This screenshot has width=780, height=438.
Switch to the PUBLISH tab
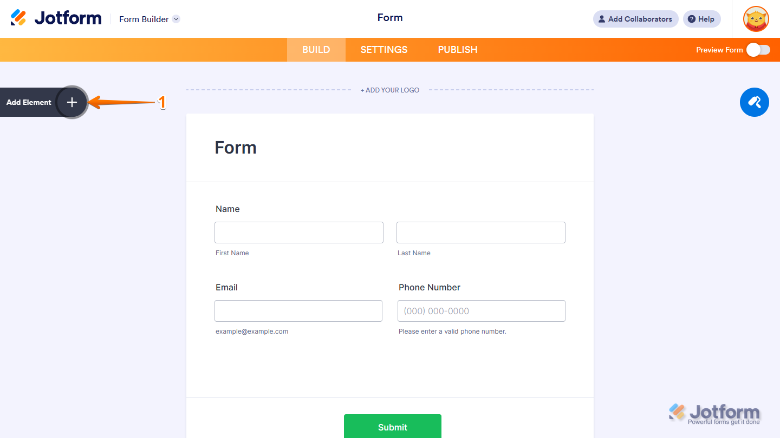pos(457,49)
